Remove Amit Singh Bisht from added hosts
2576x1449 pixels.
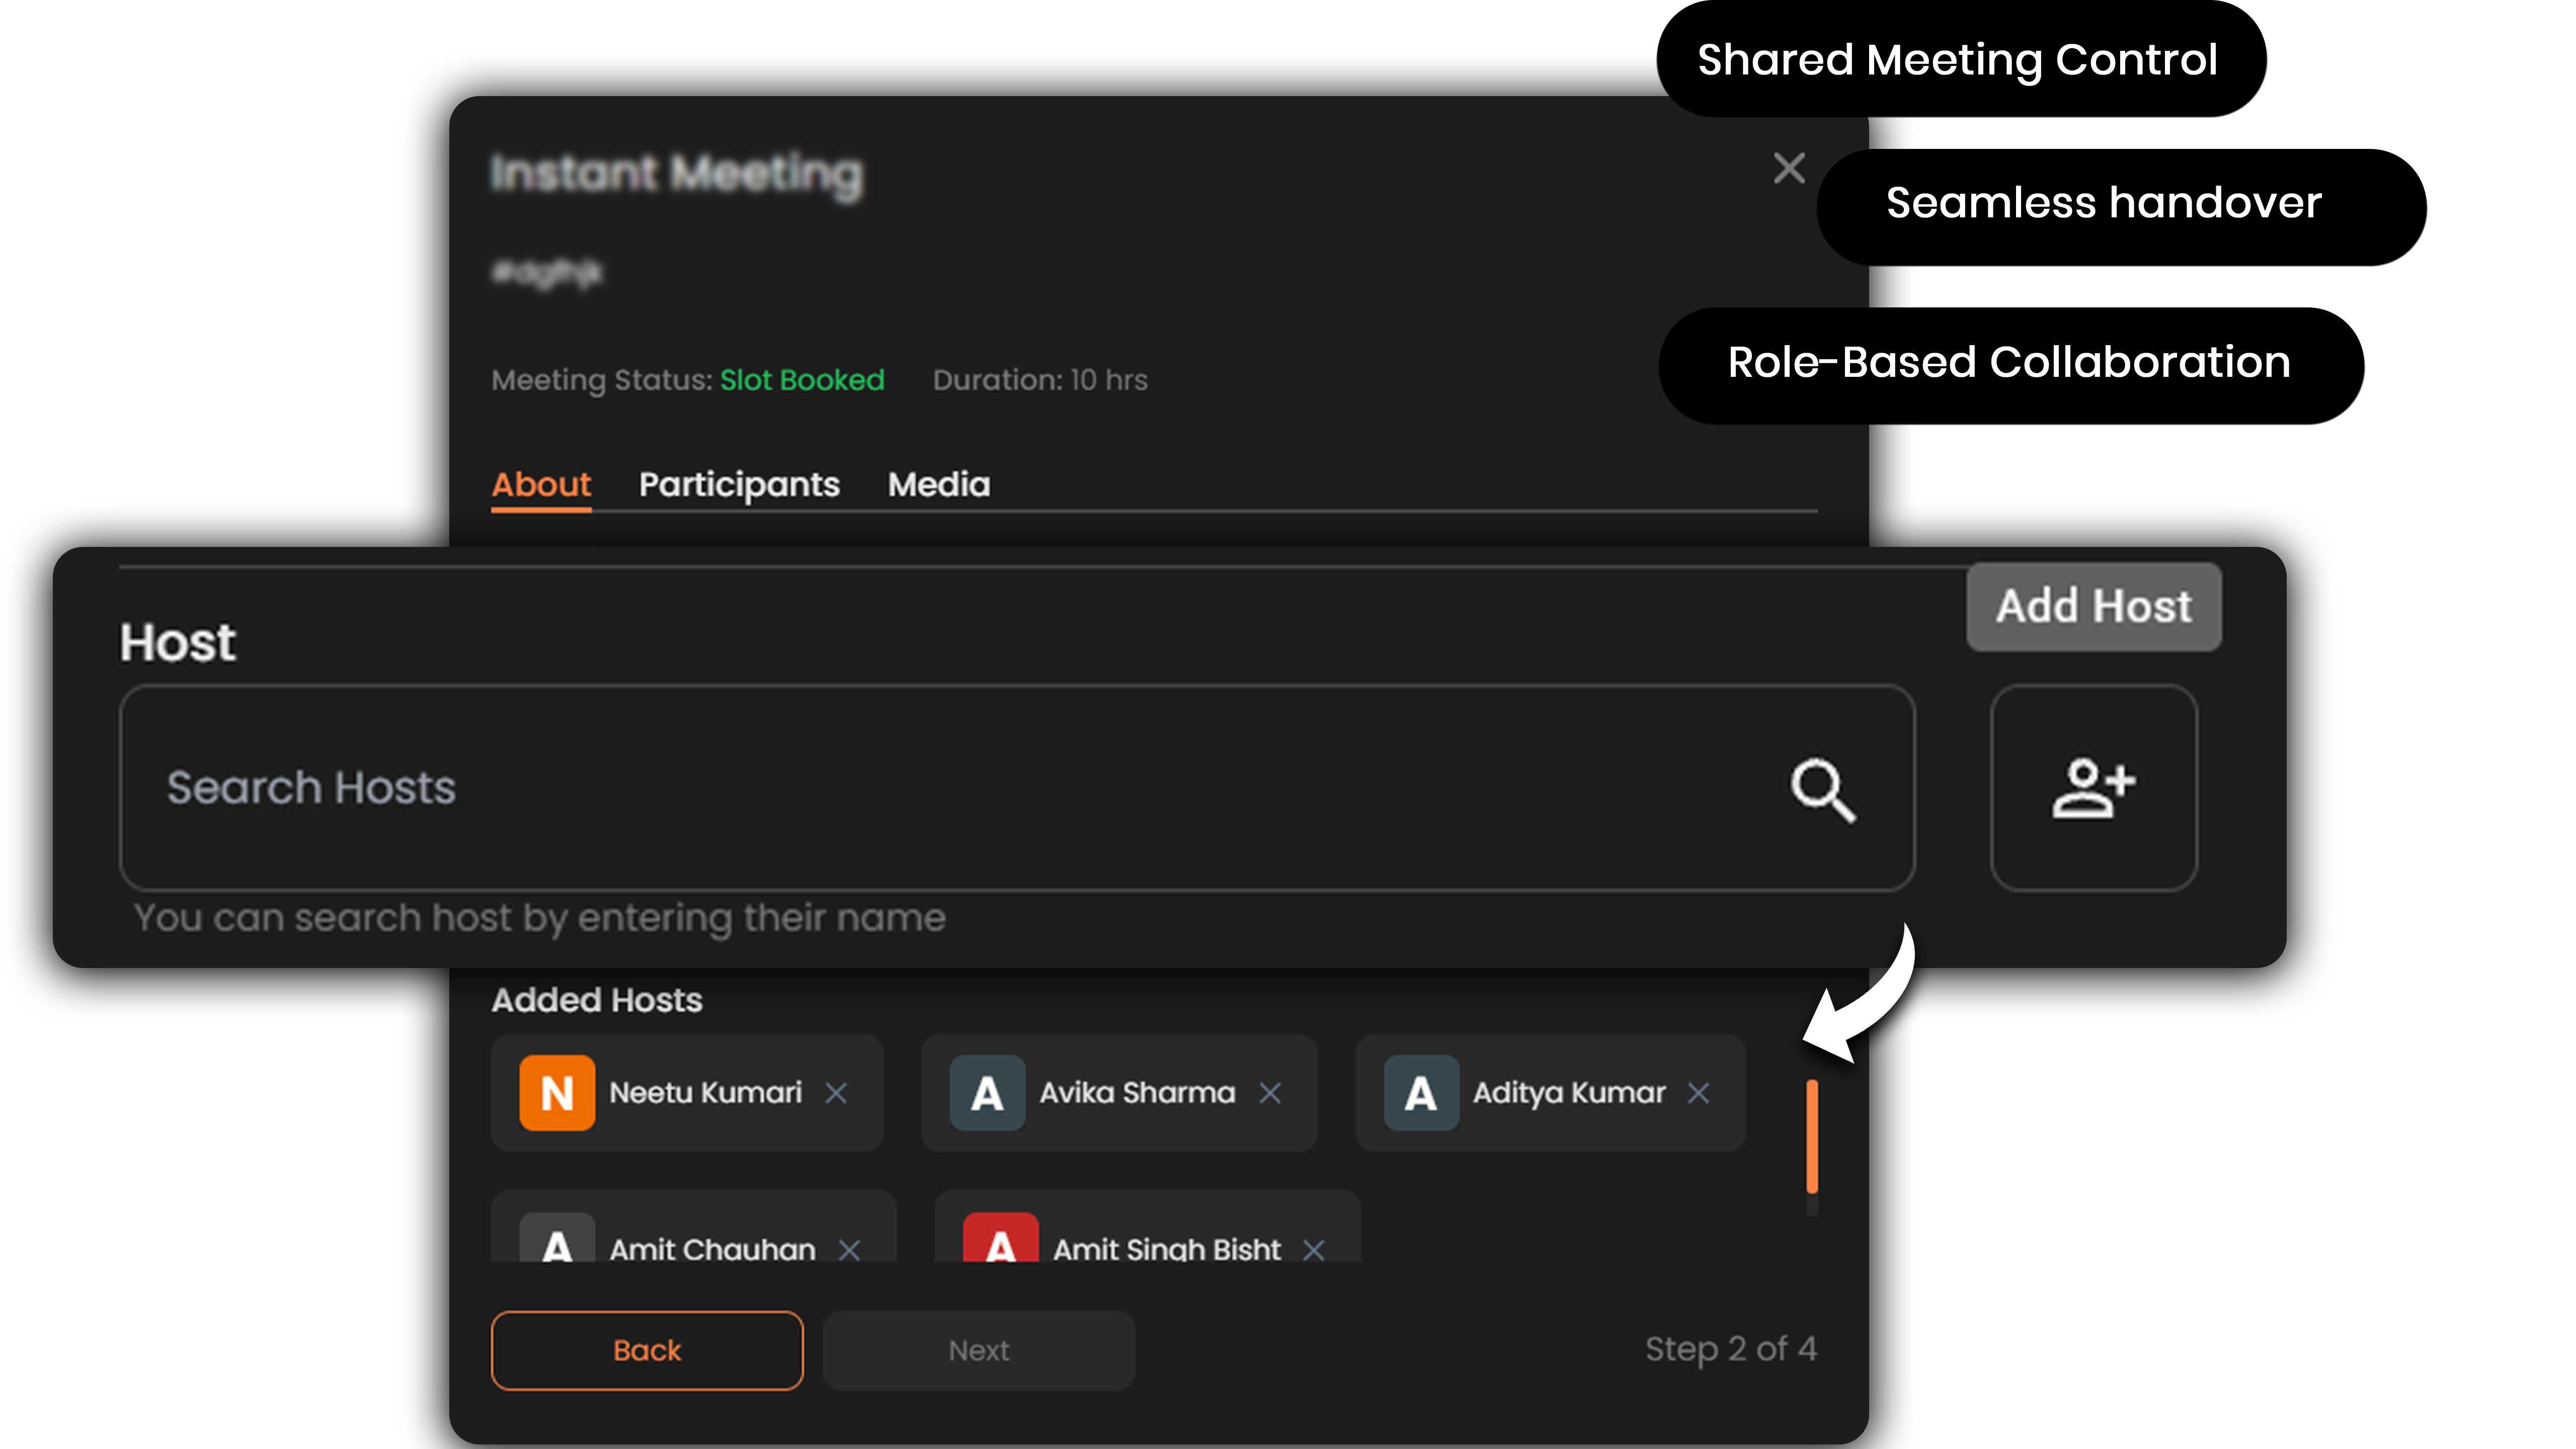coord(1314,1249)
